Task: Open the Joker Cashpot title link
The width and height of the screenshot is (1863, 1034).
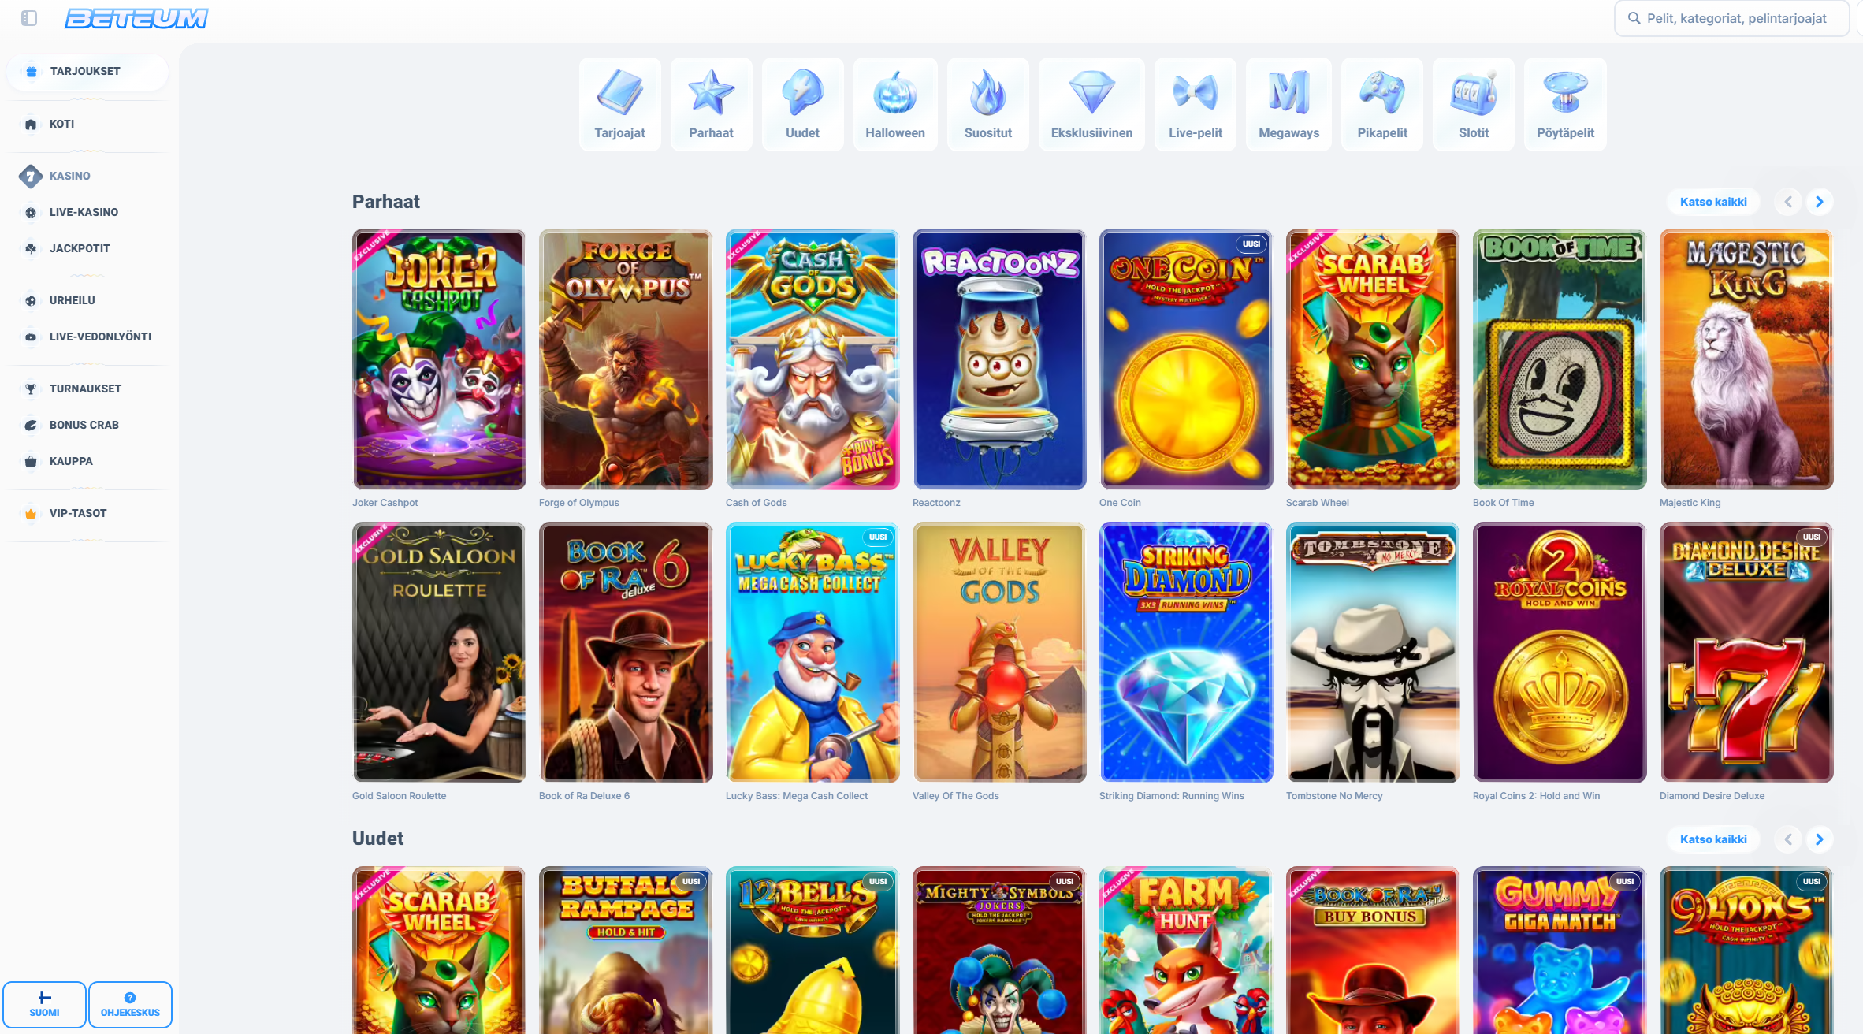Action: coord(385,503)
